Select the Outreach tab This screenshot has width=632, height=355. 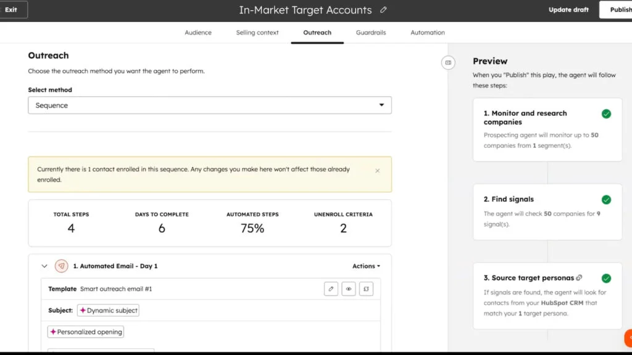coord(317,33)
